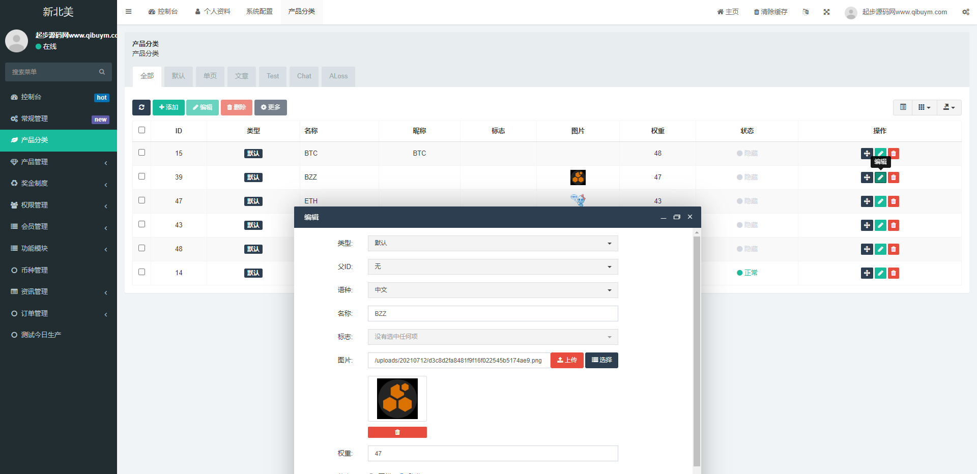Minimize the edit dialog window
977x474 pixels.
click(664, 217)
